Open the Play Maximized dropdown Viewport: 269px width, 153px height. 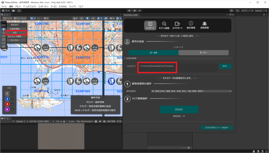click(x=85, y=121)
